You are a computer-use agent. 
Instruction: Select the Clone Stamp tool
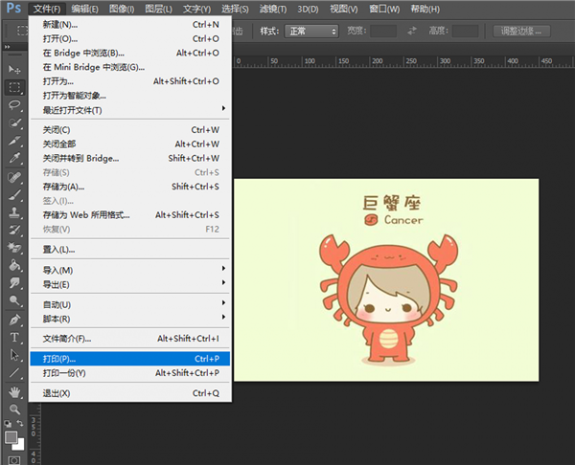[15, 212]
